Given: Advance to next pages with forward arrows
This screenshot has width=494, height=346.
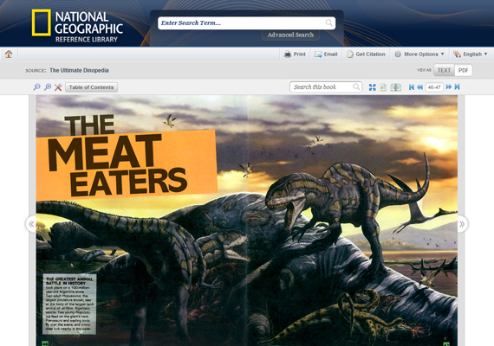Looking at the screenshot, I should click(449, 86).
